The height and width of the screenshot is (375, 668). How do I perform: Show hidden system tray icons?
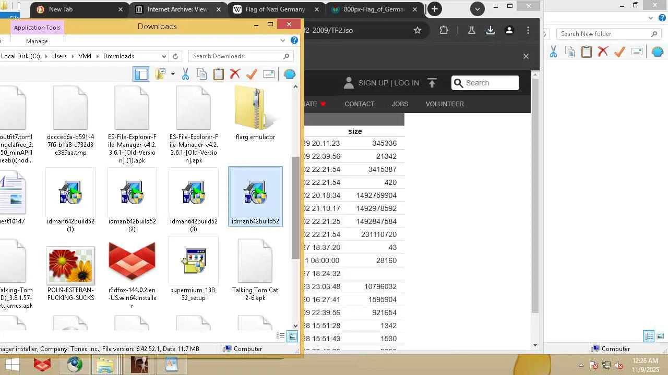(581, 365)
